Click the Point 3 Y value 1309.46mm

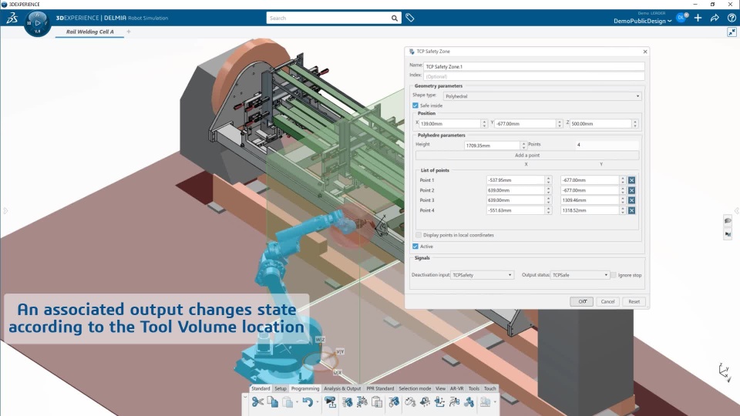point(590,200)
